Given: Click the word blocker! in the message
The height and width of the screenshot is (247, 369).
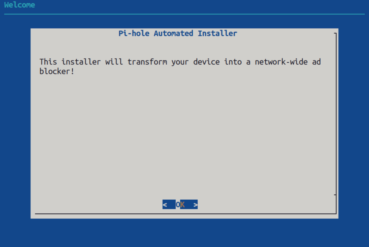Looking at the screenshot, I should [x=57, y=71].
